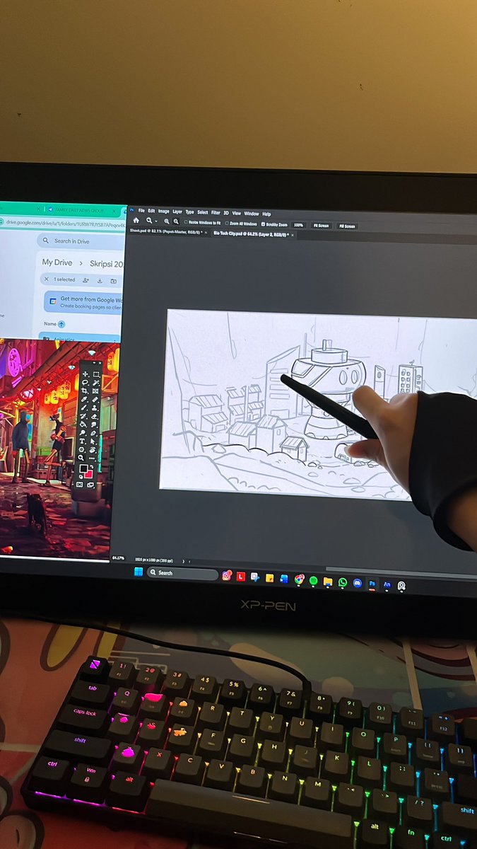Open the Image menu
The image size is (477, 849).
tap(163, 212)
